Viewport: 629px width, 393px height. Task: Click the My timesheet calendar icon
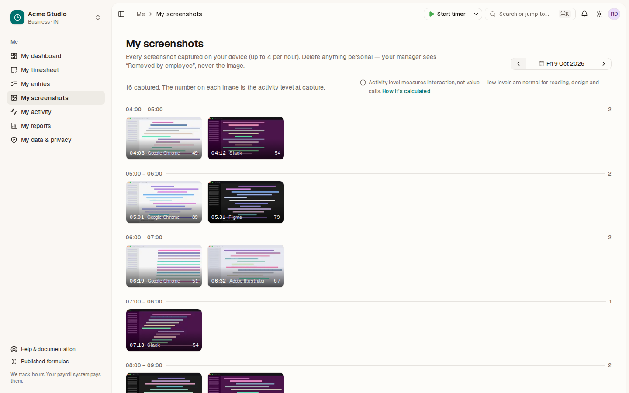(14, 70)
